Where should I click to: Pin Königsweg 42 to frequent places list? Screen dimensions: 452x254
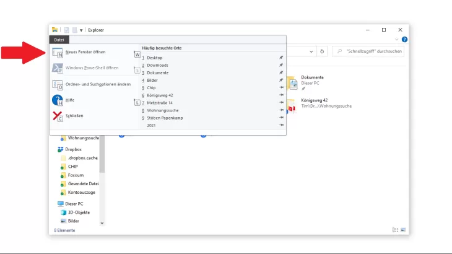281,95
